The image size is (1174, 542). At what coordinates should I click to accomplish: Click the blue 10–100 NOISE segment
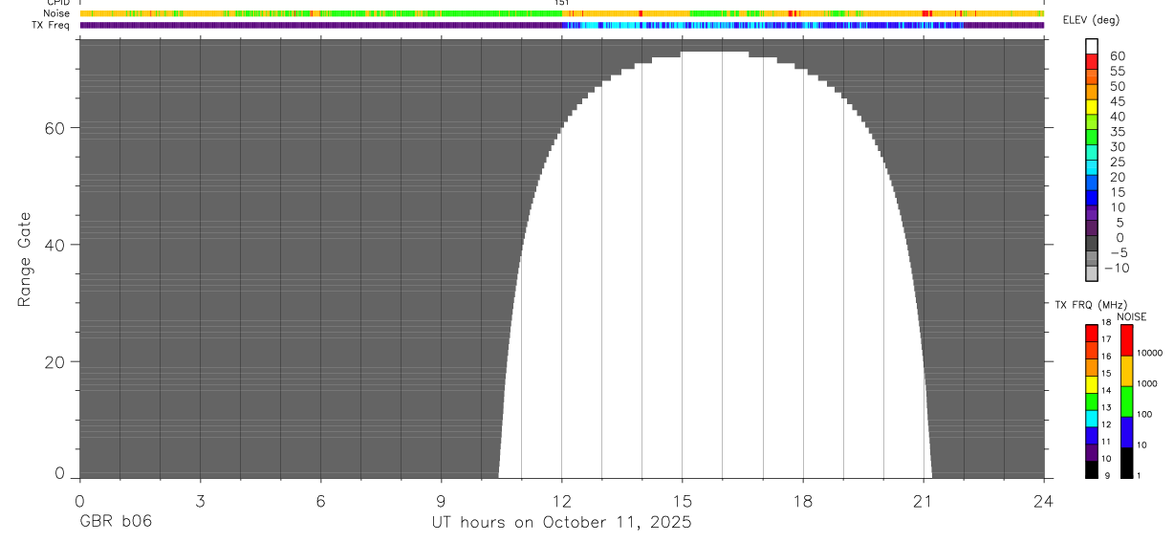(x=1126, y=431)
